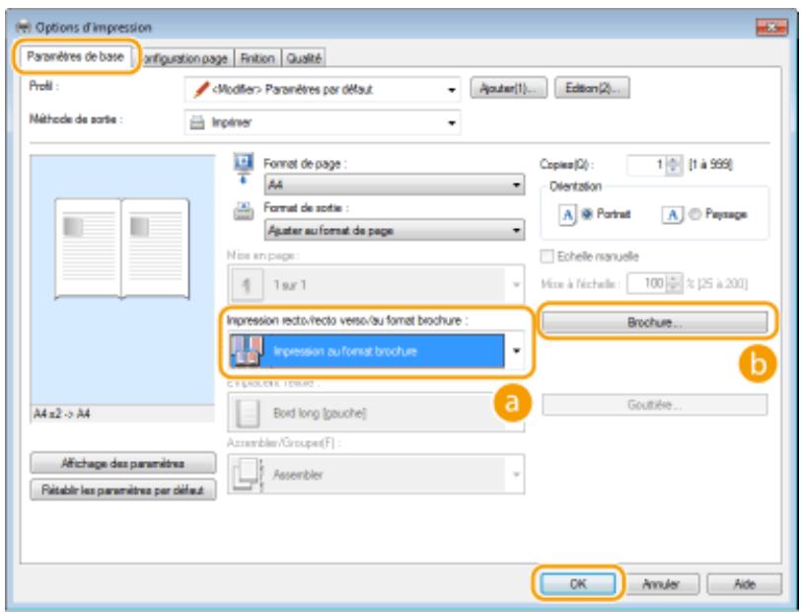
Task: Open the Qualité tab
Action: point(304,59)
